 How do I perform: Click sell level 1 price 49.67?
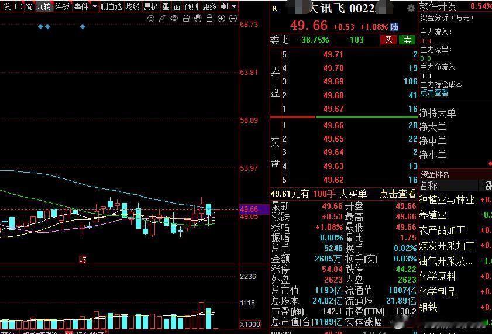tap(333, 109)
